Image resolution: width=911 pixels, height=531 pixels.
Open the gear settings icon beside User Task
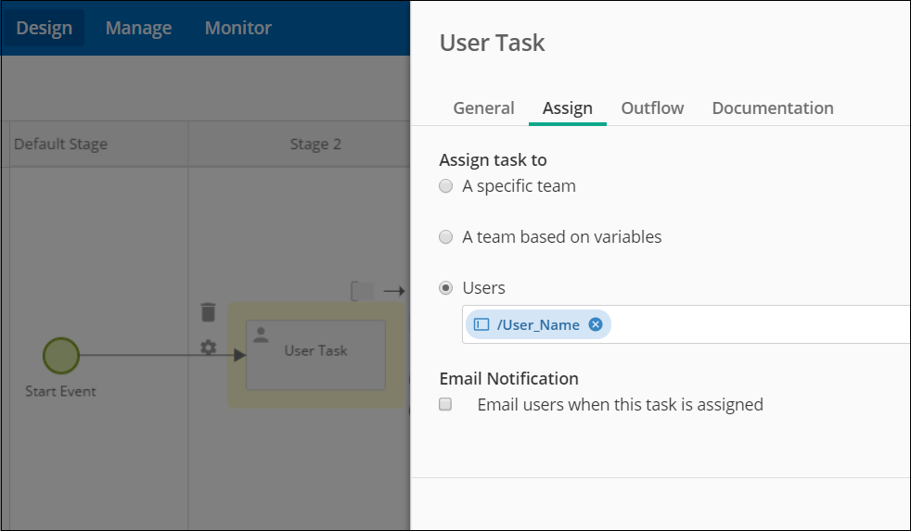pyautogui.click(x=208, y=348)
